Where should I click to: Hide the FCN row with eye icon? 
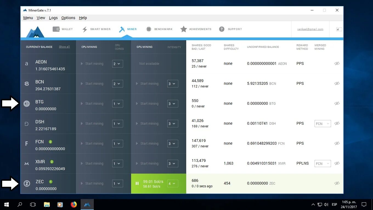coord(337,143)
